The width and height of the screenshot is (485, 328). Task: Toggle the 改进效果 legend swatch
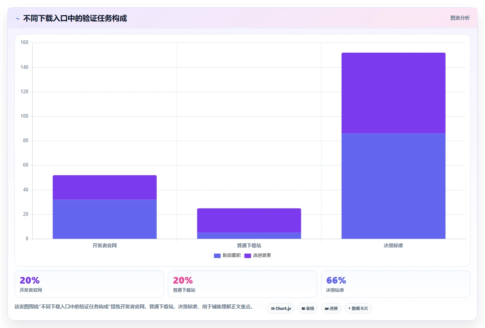(x=248, y=256)
